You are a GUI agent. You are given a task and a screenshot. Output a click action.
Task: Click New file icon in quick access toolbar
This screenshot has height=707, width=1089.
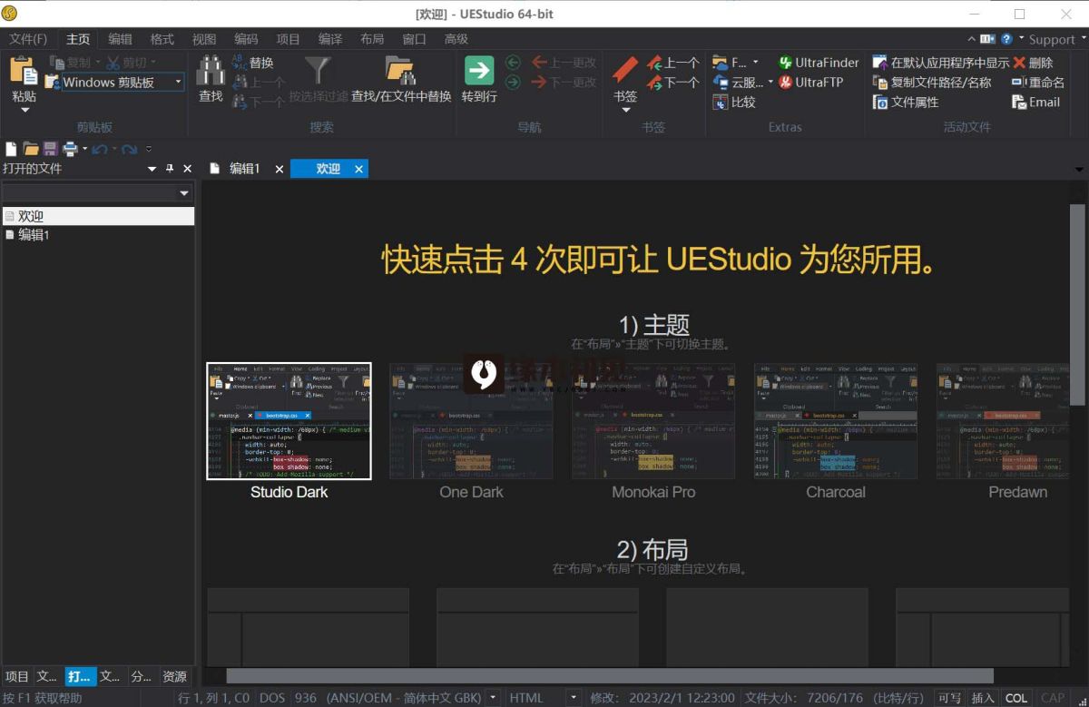tap(11, 149)
